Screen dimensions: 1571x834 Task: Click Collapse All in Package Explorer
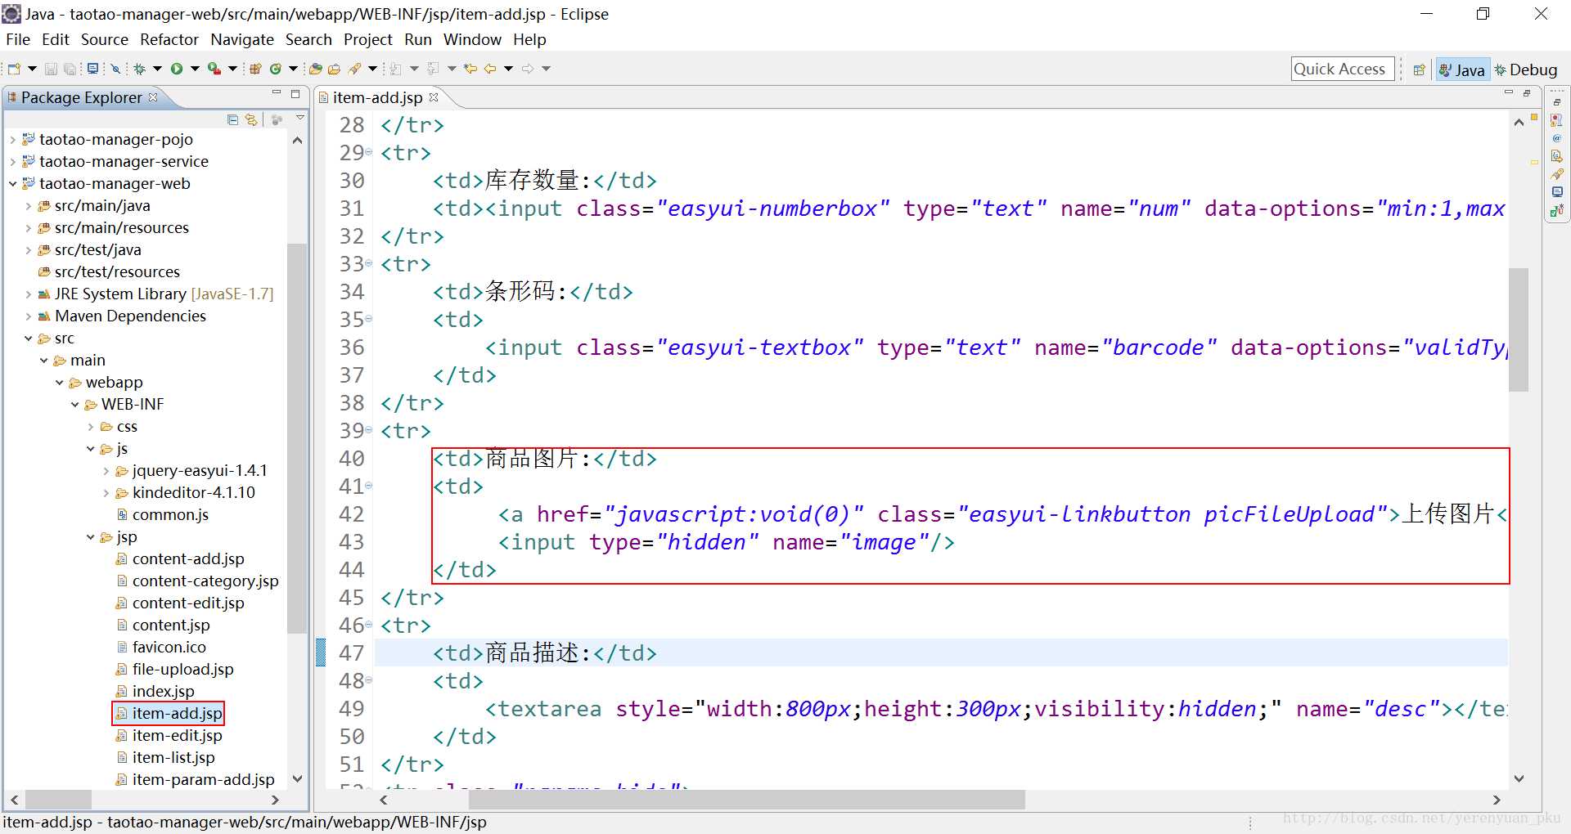tap(233, 119)
